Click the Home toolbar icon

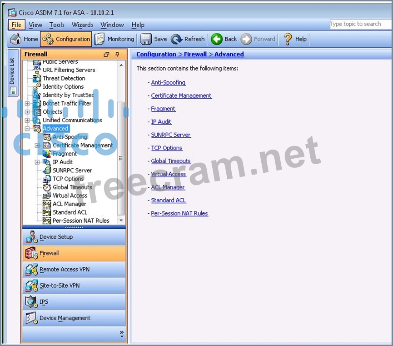pyautogui.click(x=16, y=39)
